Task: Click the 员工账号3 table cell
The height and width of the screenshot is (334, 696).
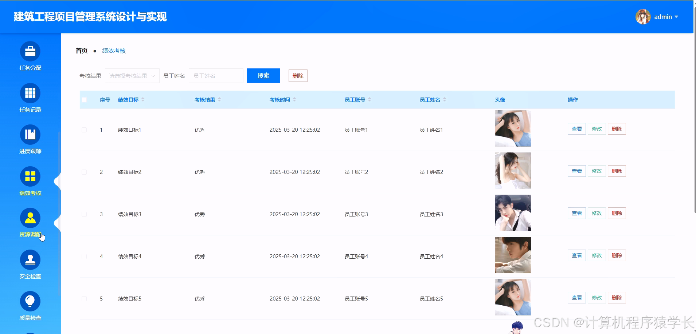Action: [356, 214]
